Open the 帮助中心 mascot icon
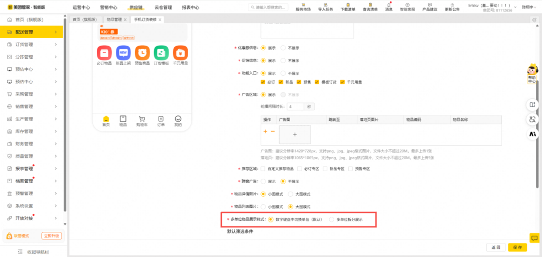The height and width of the screenshot is (257, 542). [531, 71]
